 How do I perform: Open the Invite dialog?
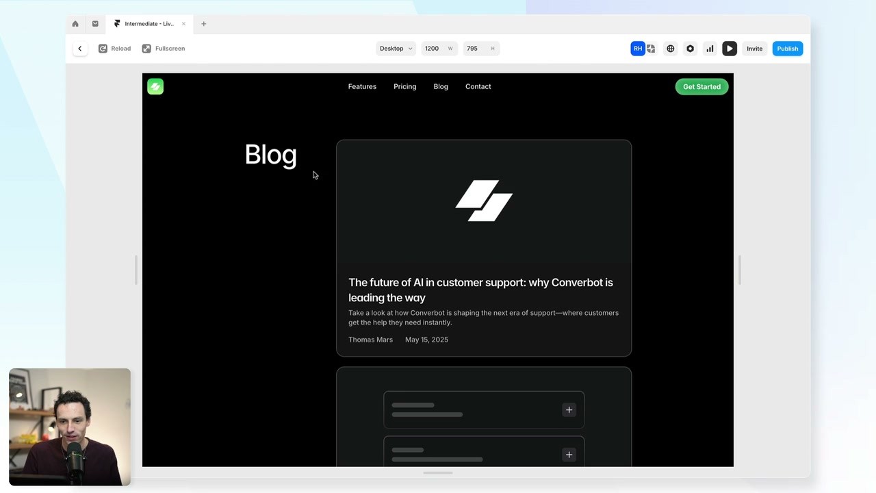click(754, 49)
